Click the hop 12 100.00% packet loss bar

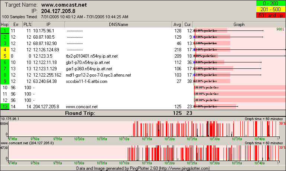click(240, 100)
